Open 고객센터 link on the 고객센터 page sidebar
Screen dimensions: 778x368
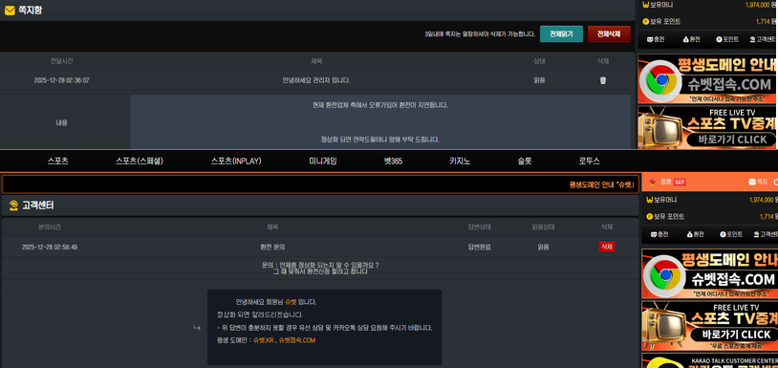coord(766,234)
